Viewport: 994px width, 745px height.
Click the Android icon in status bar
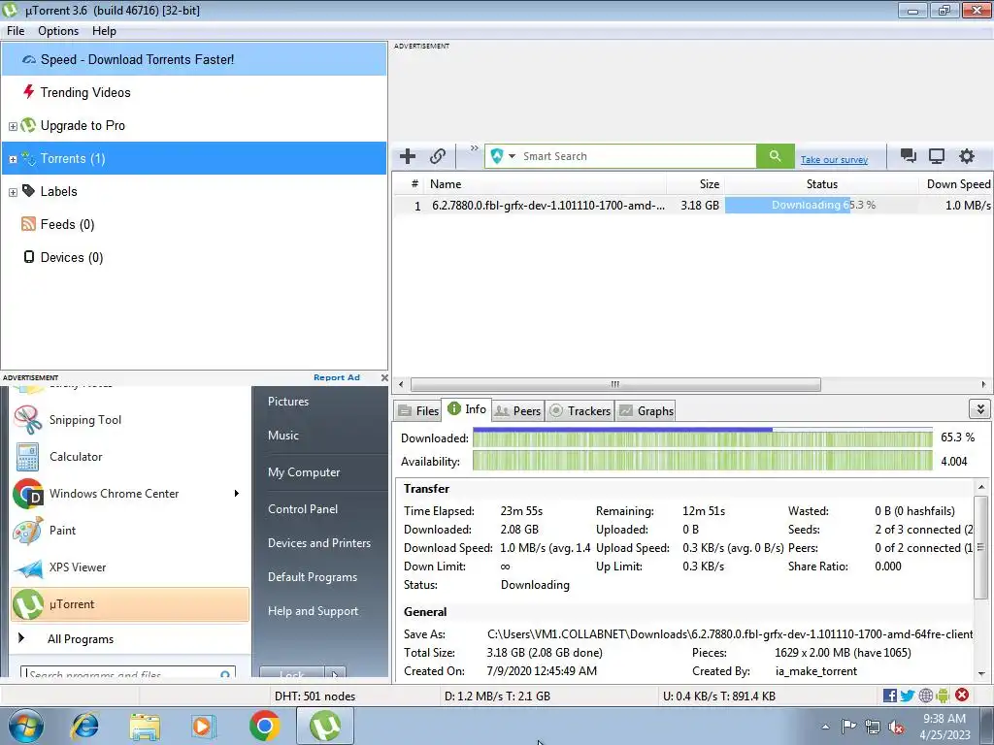tap(943, 696)
